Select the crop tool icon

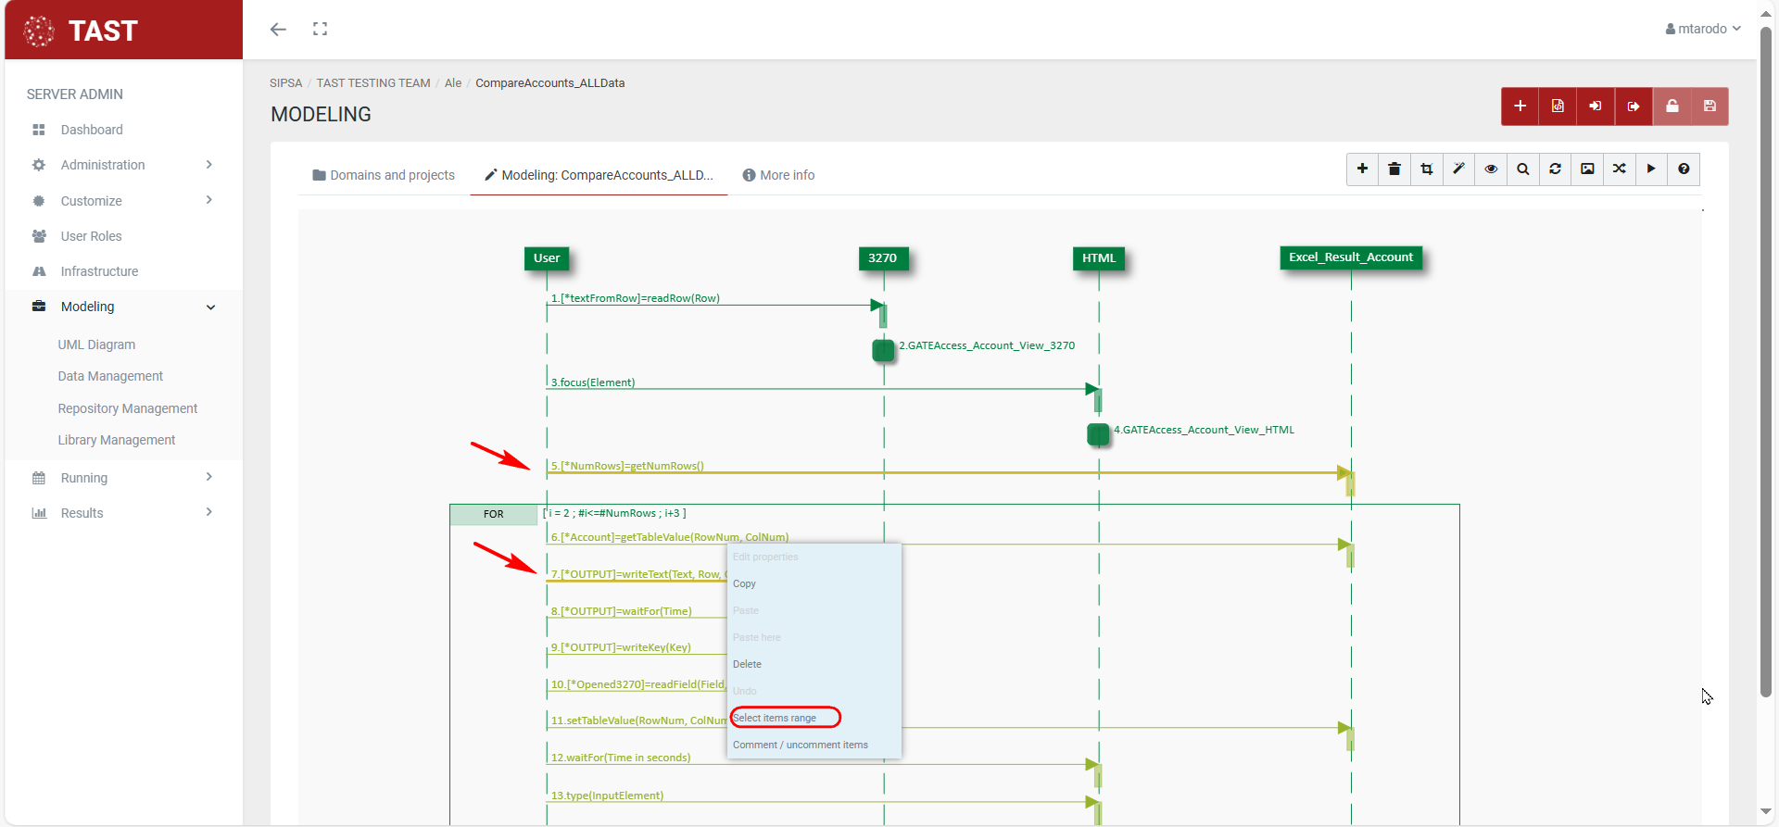point(1427,169)
